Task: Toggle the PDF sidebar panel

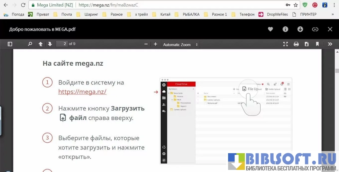Action: point(10,44)
